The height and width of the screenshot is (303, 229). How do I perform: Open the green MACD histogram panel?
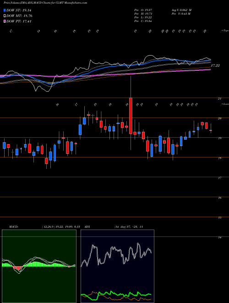click(39, 266)
